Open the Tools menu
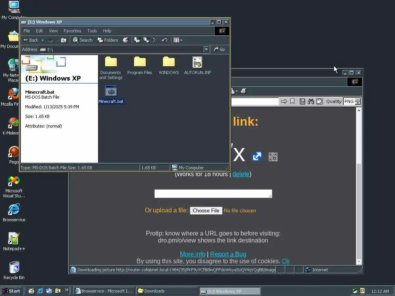 click(x=92, y=31)
